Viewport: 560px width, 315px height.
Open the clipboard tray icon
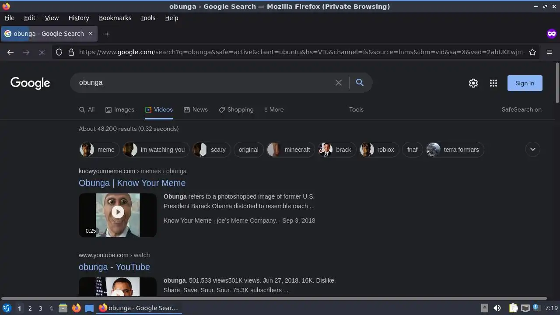click(513, 308)
